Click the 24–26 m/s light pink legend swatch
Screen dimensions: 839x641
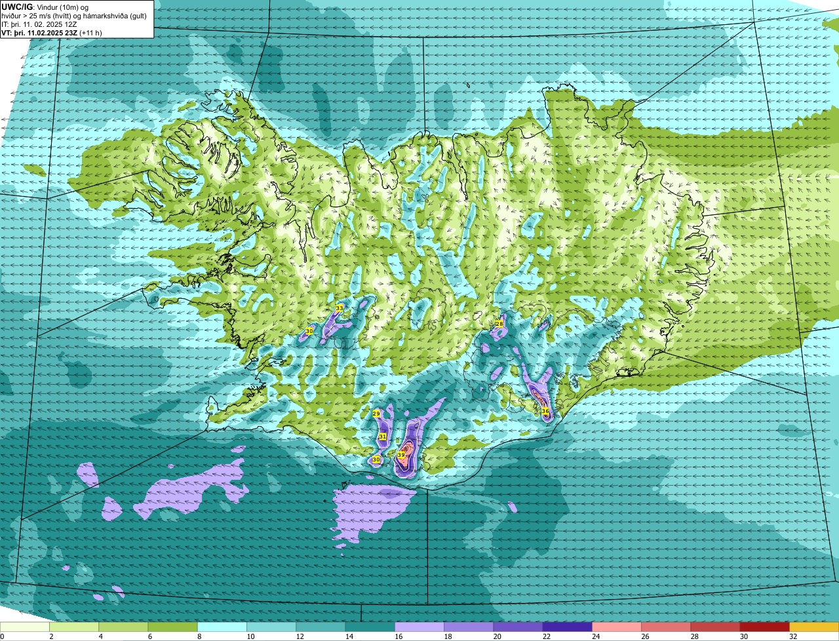click(x=617, y=627)
